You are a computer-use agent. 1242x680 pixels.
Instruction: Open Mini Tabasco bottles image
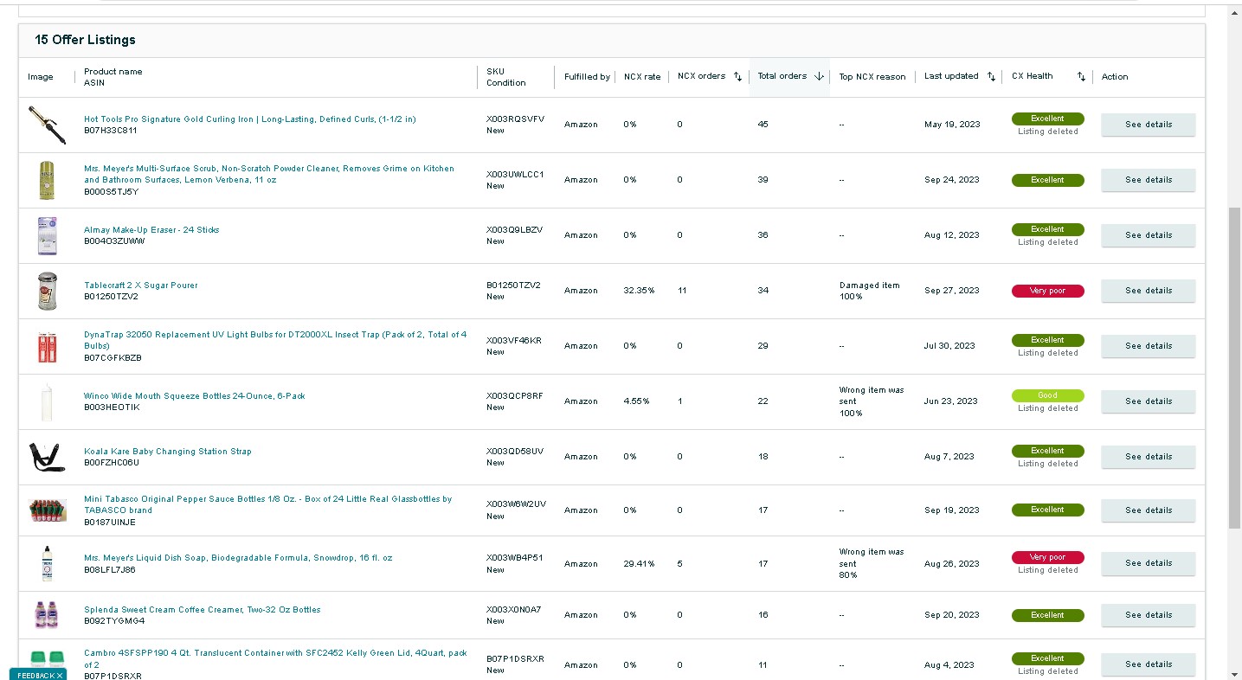click(47, 510)
